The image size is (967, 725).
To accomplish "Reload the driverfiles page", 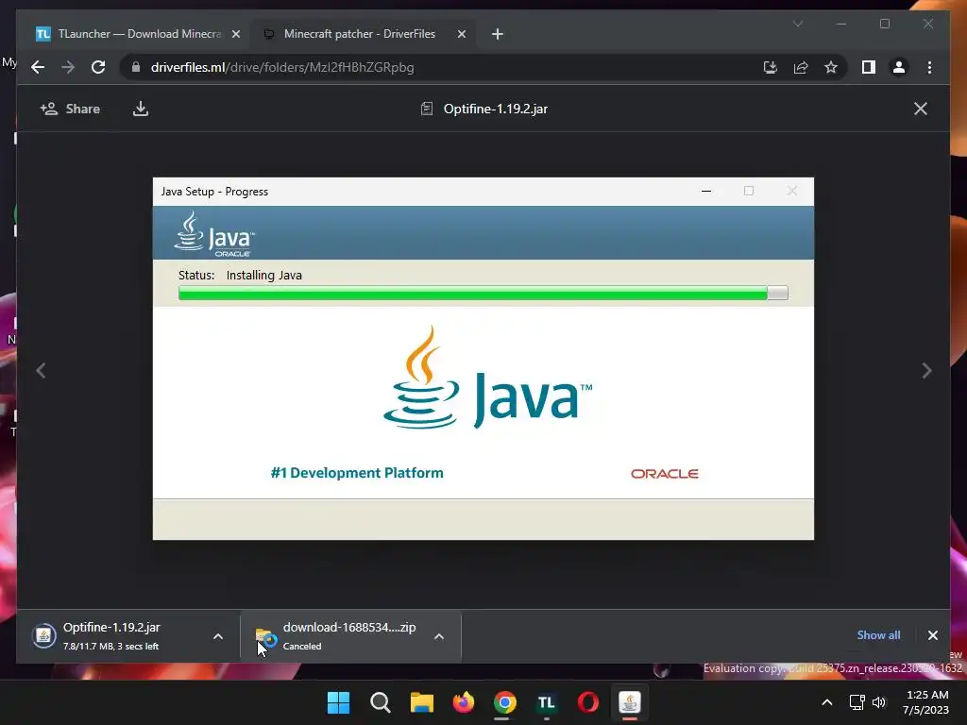I will pyautogui.click(x=98, y=67).
